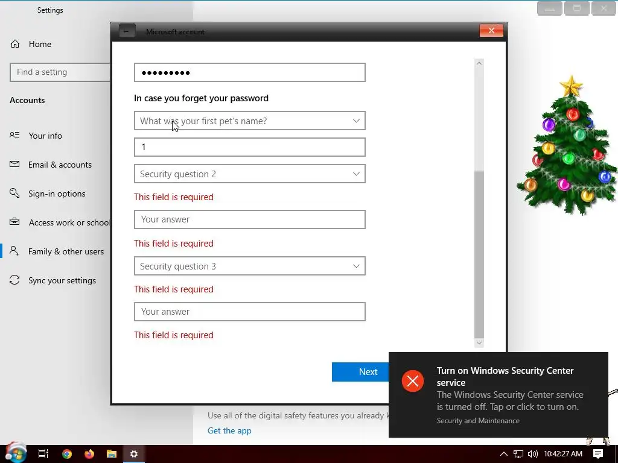Click the Sync your settings arrows icon
The image size is (618, 463).
coord(14,280)
